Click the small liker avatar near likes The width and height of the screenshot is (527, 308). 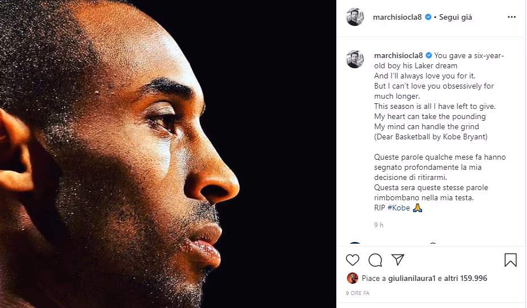point(353,278)
